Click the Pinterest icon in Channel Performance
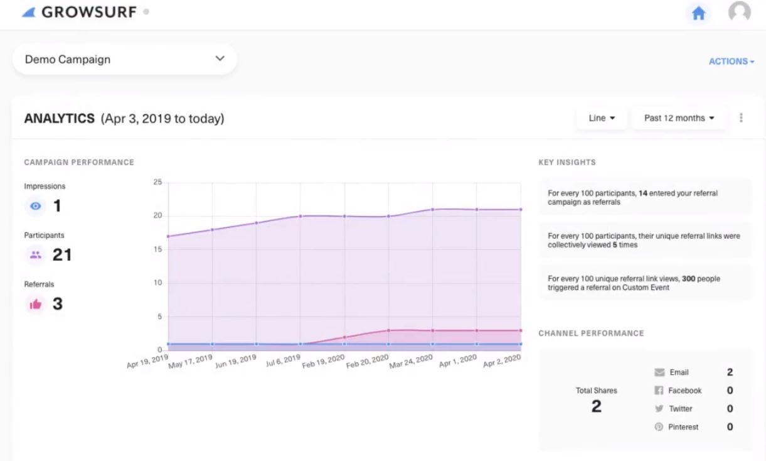 click(x=659, y=426)
